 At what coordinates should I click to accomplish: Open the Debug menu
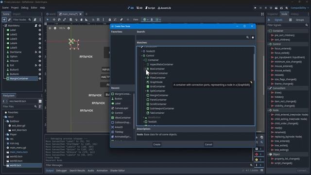[x=25, y=8]
